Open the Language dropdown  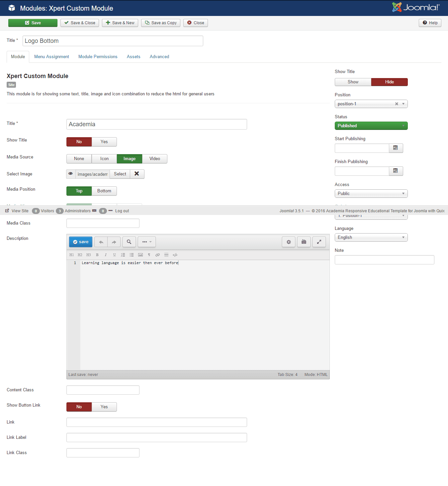[371, 237]
